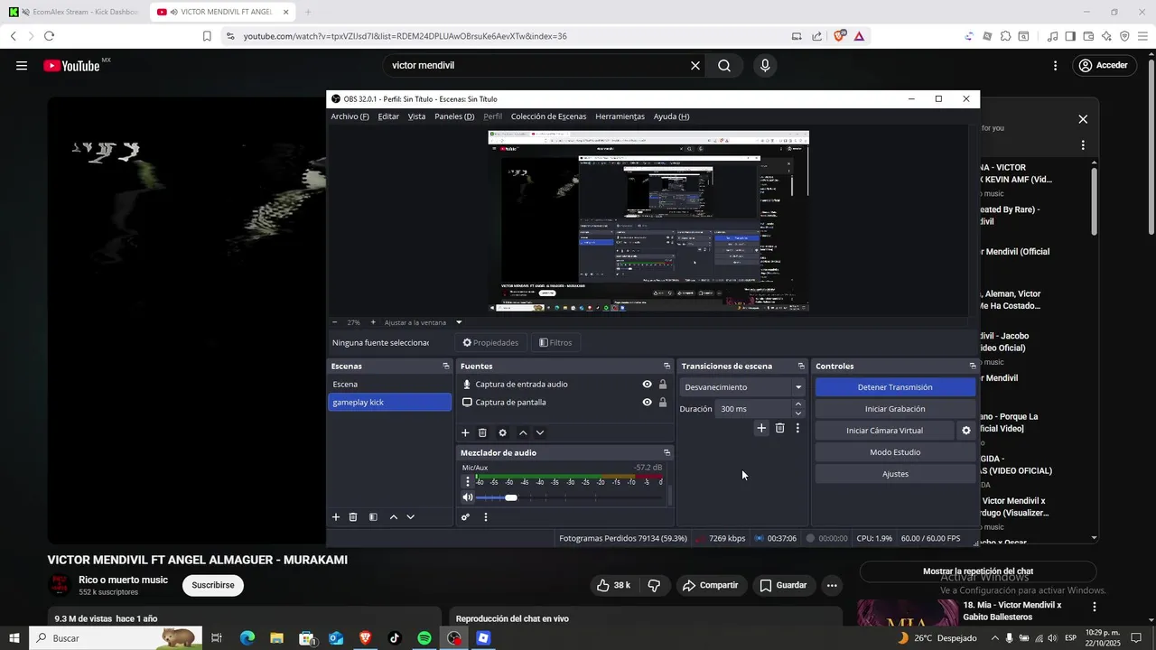
Task: Enable Modo Estudio
Action: 895,452
